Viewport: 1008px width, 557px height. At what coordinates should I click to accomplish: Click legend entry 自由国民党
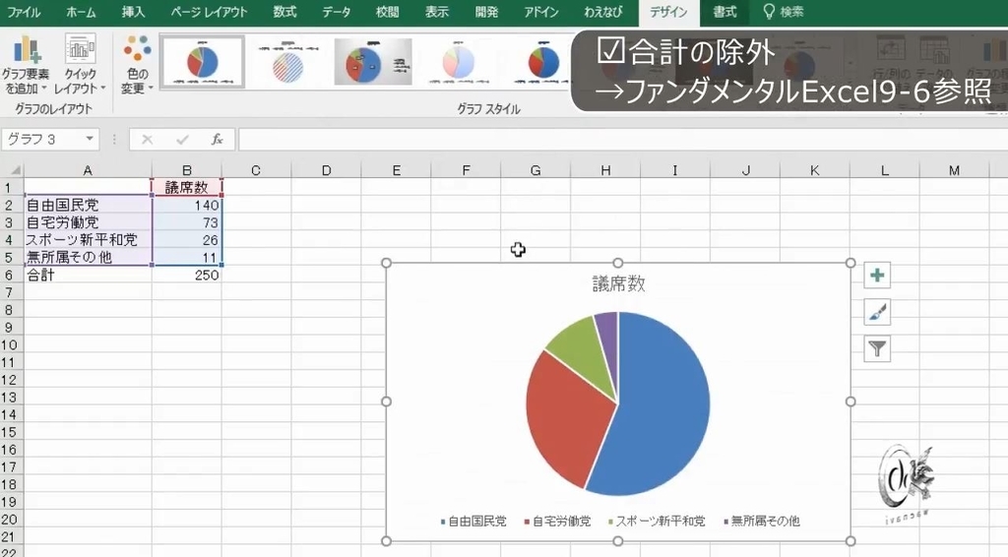pyautogui.click(x=473, y=521)
